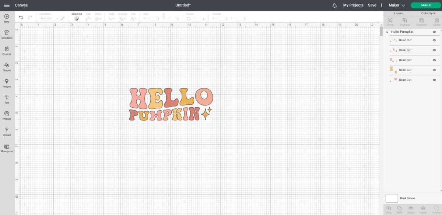Screen dimensions: 442x215
Task: Ungroup the selected layers
Action: pos(405,22)
